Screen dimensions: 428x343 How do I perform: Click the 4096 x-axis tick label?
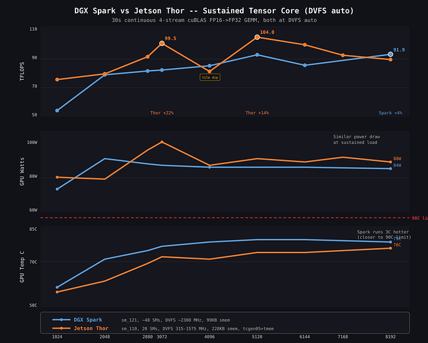tap(209, 337)
